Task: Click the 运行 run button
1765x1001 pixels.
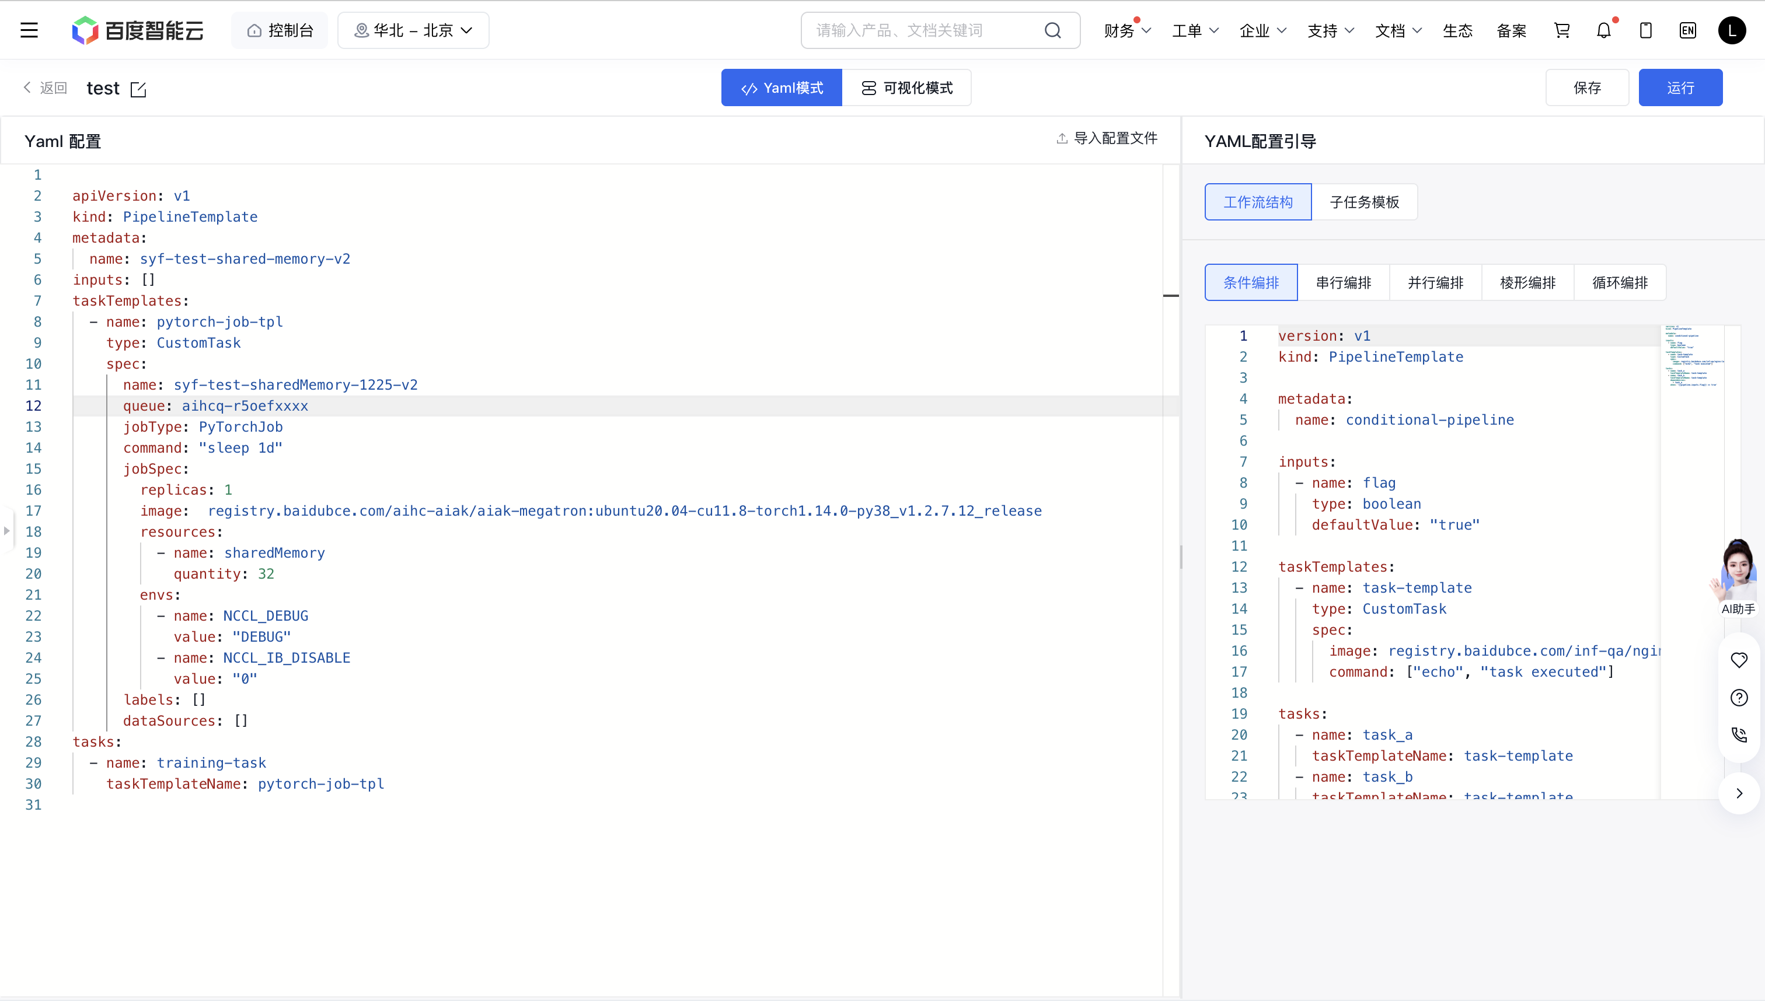Action: (x=1680, y=88)
